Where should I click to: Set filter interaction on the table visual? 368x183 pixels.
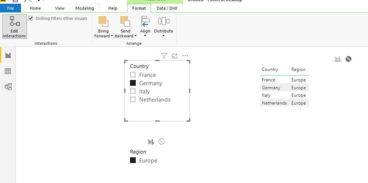[338, 59]
